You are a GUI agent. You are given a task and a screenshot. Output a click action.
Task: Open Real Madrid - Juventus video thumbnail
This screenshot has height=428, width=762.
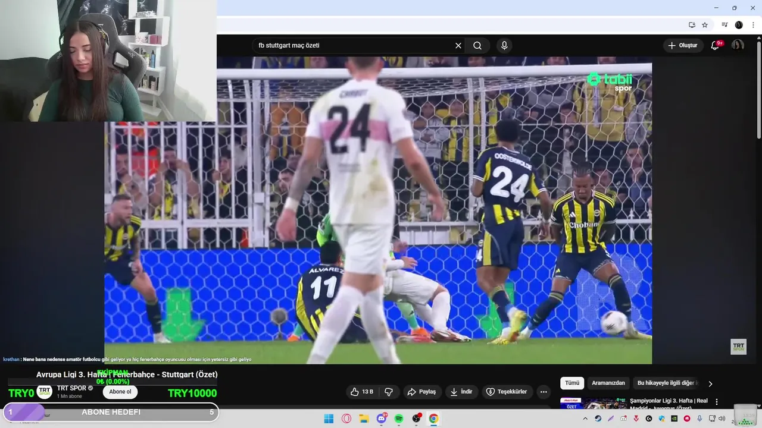pos(593,404)
